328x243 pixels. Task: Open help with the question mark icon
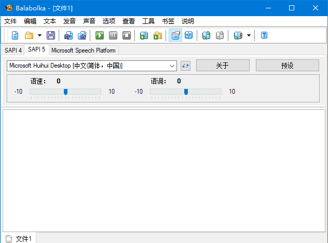(x=264, y=35)
